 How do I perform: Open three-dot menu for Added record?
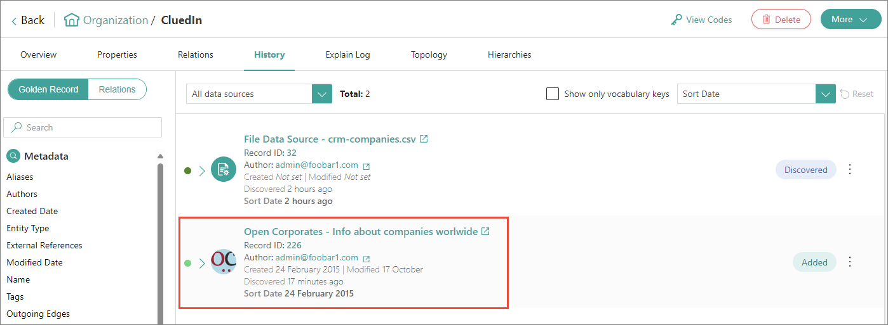coord(851,262)
